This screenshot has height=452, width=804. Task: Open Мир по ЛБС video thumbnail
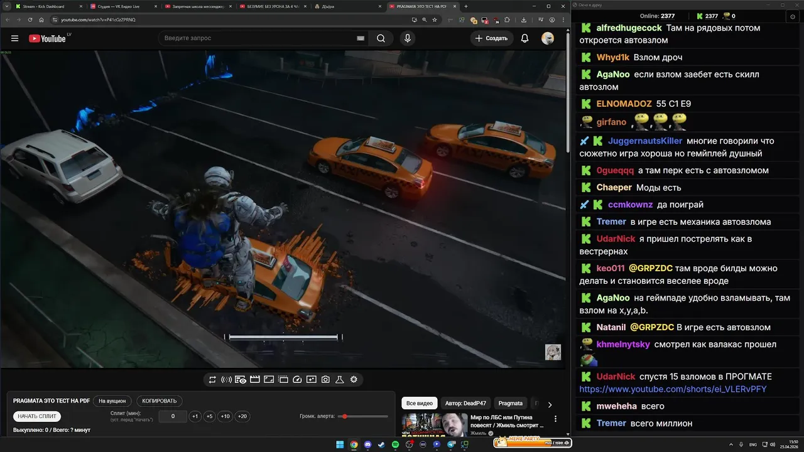(435, 424)
